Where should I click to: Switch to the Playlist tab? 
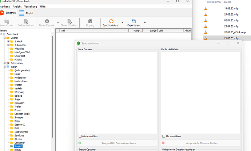coord(26,13)
